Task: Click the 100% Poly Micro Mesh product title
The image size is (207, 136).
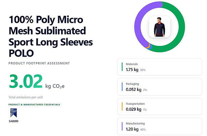Action: tap(51, 36)
